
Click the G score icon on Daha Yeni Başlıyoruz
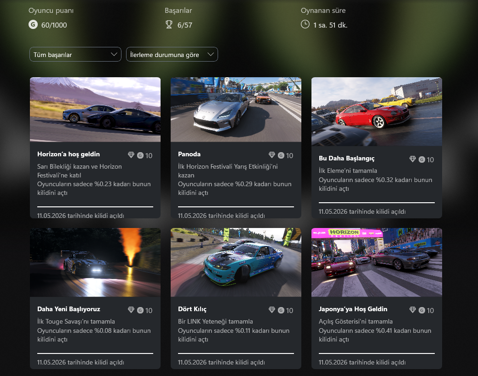click(x=140, y=310)
